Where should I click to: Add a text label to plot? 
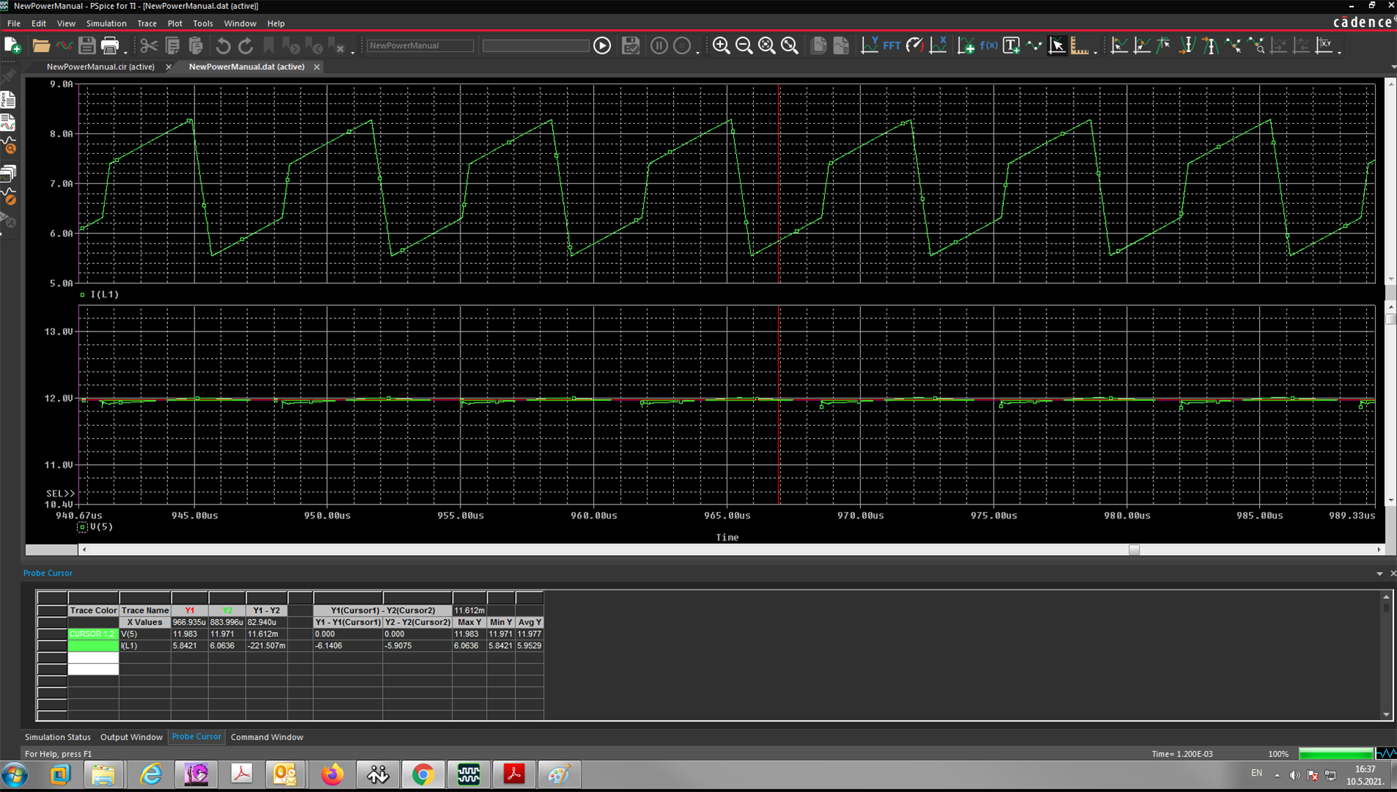(1011, 45)
